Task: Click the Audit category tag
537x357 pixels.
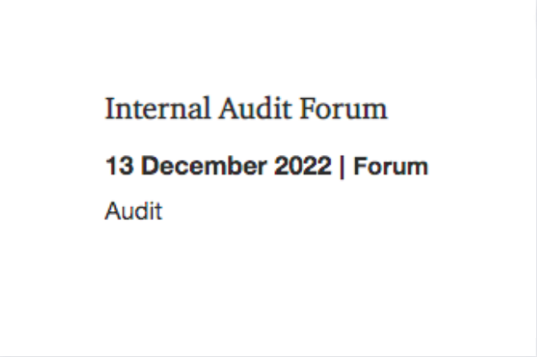Action: click(x=133, y=212)
